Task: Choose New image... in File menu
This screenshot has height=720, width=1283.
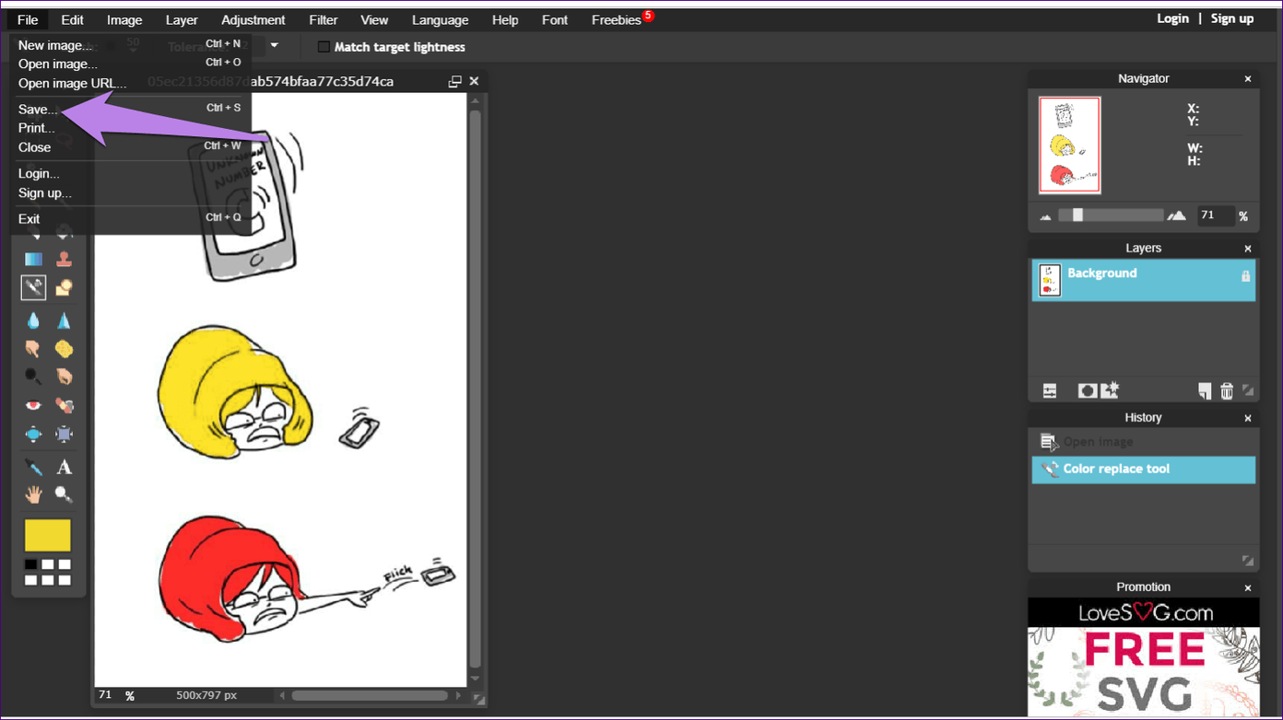Action: pos(130,45)
